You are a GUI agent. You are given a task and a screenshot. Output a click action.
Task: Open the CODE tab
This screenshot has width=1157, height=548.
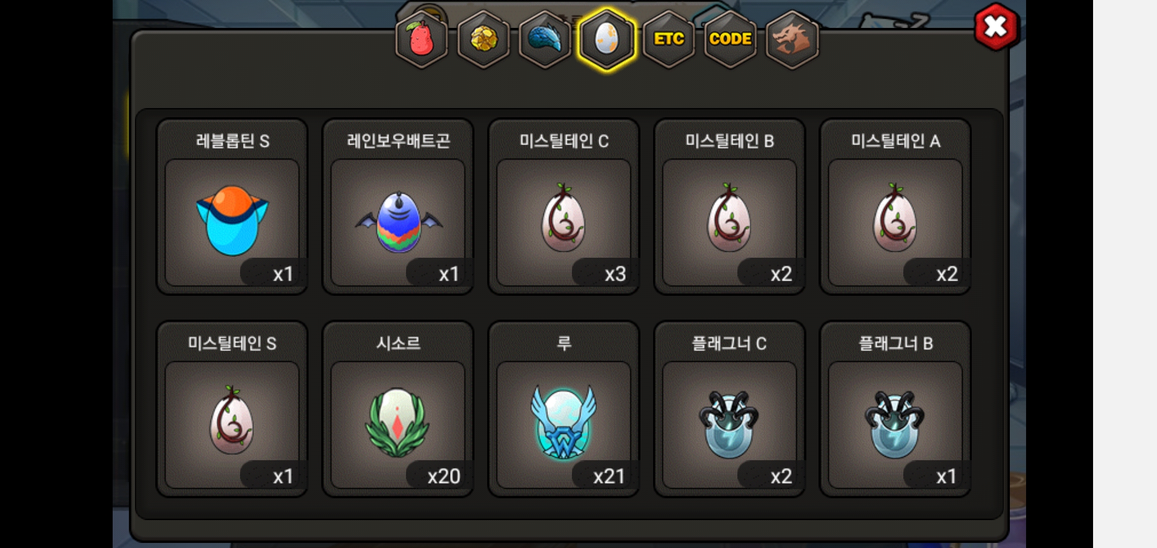730,40
